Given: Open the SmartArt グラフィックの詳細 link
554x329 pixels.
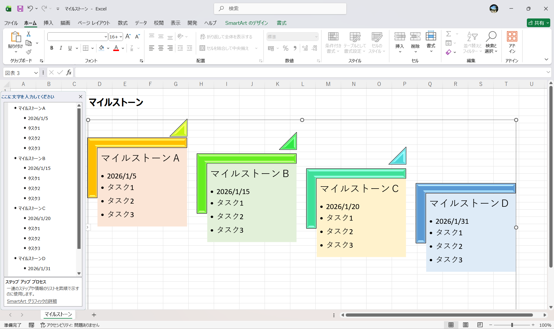Looking at the screenshot, I should pos(32,301).
